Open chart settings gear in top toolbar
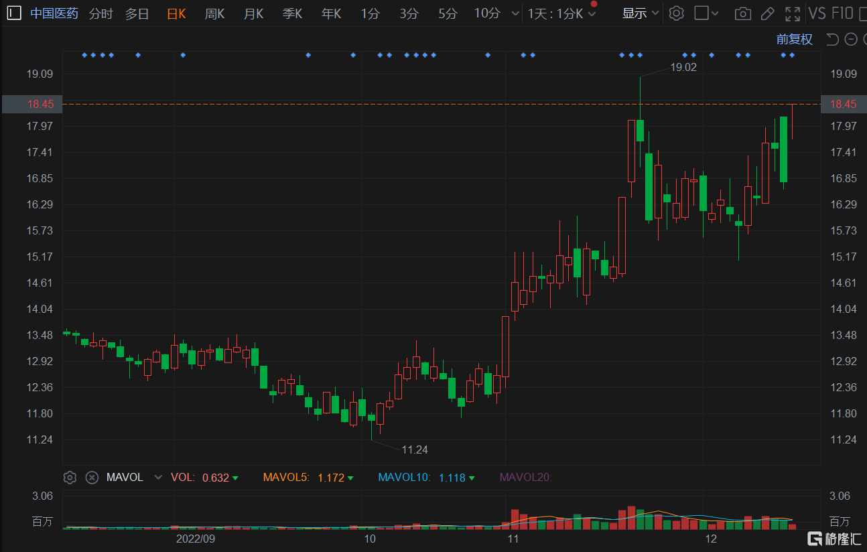Screen dimensions: 867x552 (677, 13)
